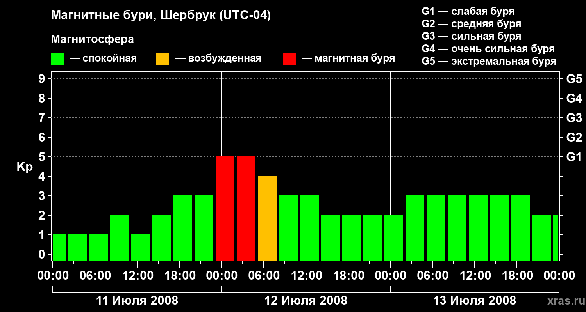Select the orange Kp 4 bar
586x312 pixels.
coord(267,218)
